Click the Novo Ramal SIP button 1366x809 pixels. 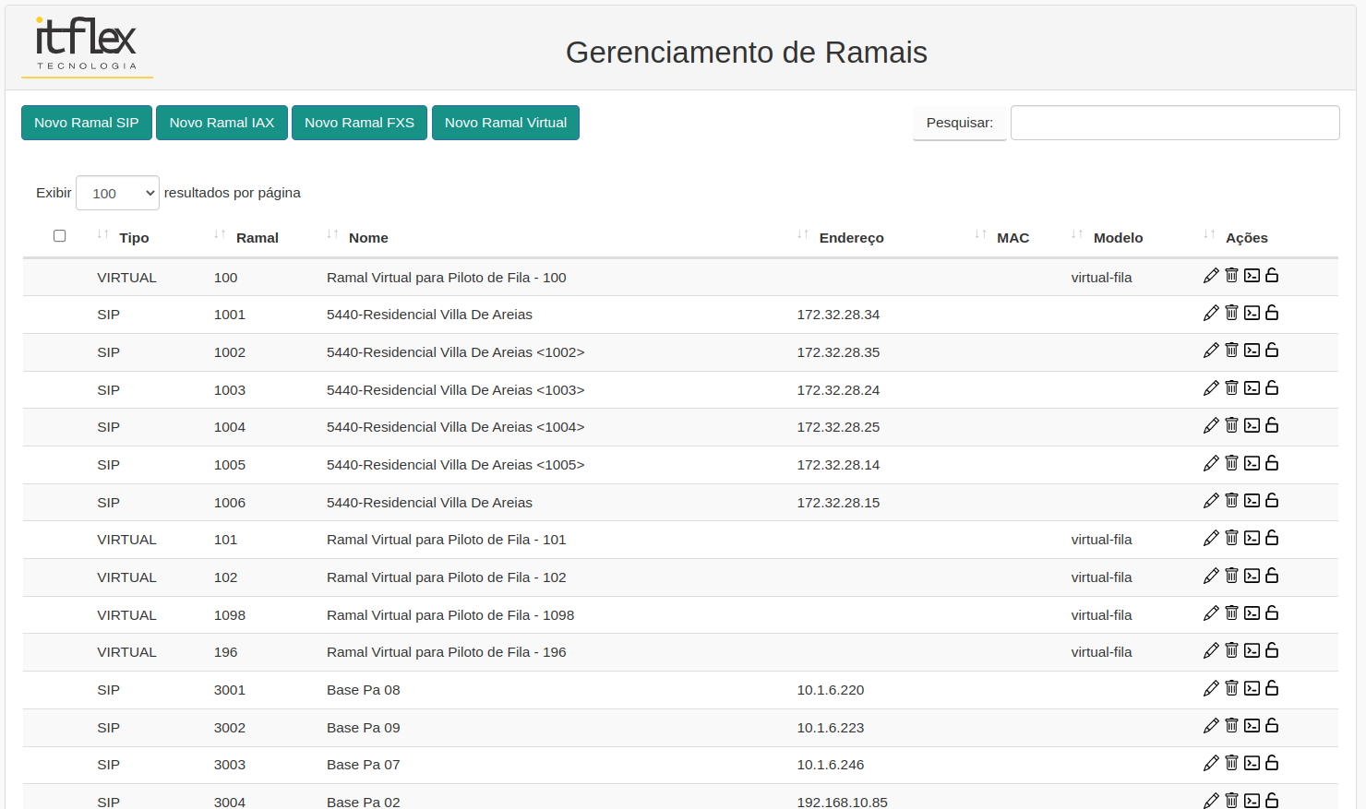tap(87, 123)
